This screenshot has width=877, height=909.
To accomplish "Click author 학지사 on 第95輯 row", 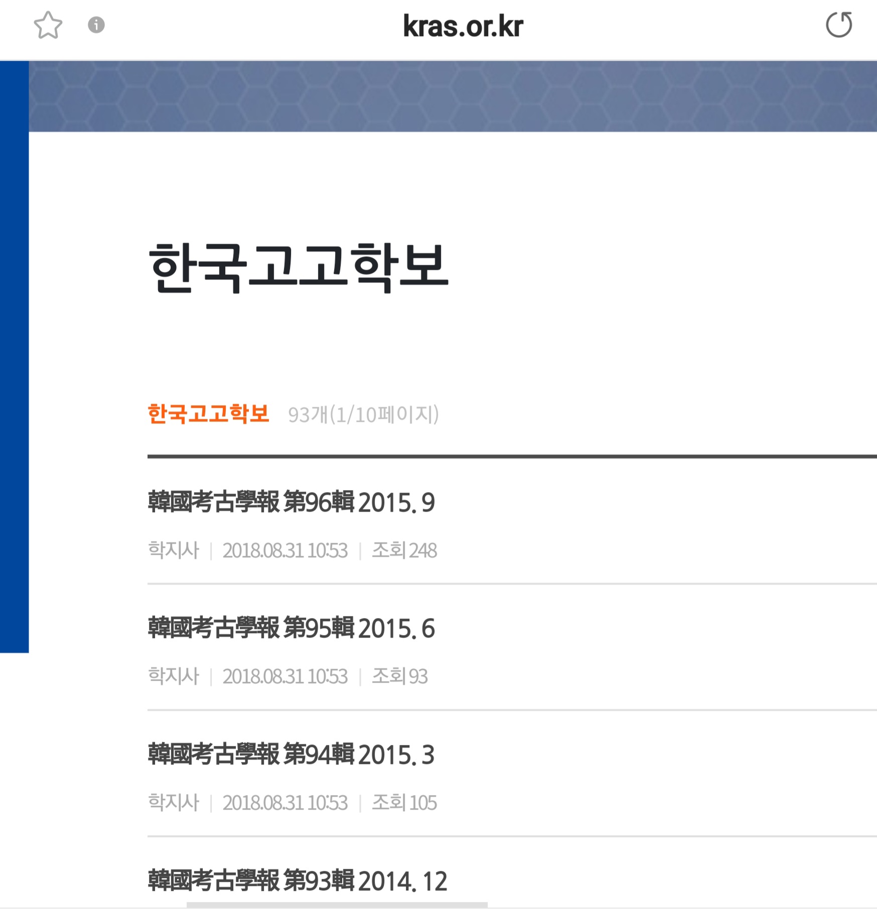I will (x=174, y=676).
